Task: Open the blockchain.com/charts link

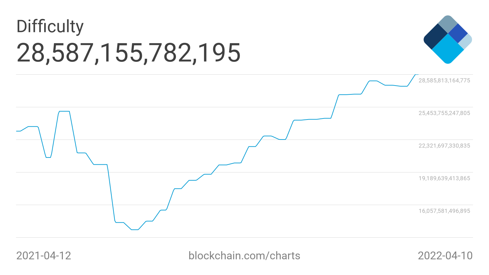Action: pos(244,255)
